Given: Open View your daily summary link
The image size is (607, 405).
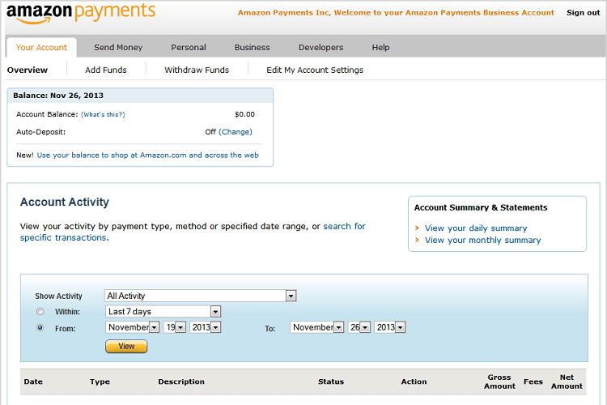Looking at the screenshot, I should tap(476, 228).
